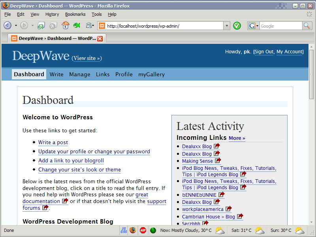Click the site favicon in the address bar
The image size is (316, 237).
pos(102,26)
